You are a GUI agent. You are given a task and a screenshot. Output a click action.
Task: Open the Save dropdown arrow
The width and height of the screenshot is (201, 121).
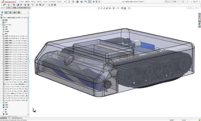(x=79, y=2)
